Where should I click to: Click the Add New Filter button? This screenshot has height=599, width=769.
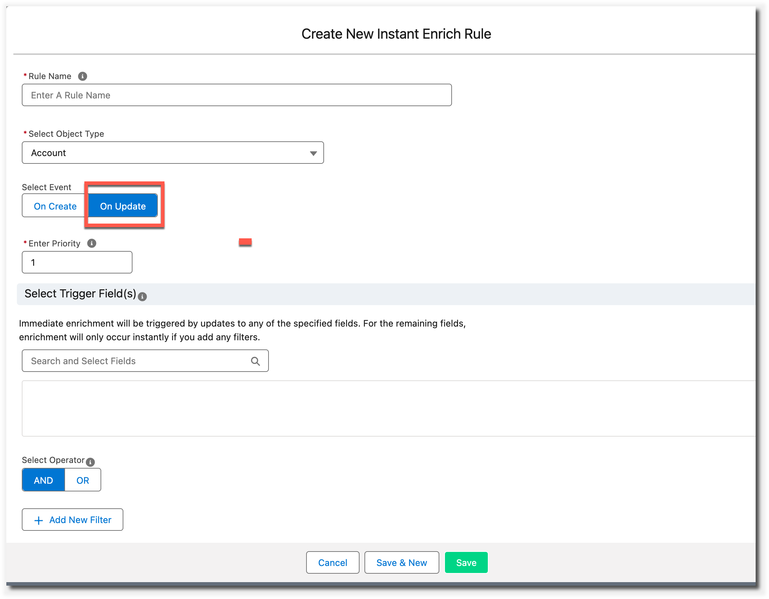tap(72, 520)
